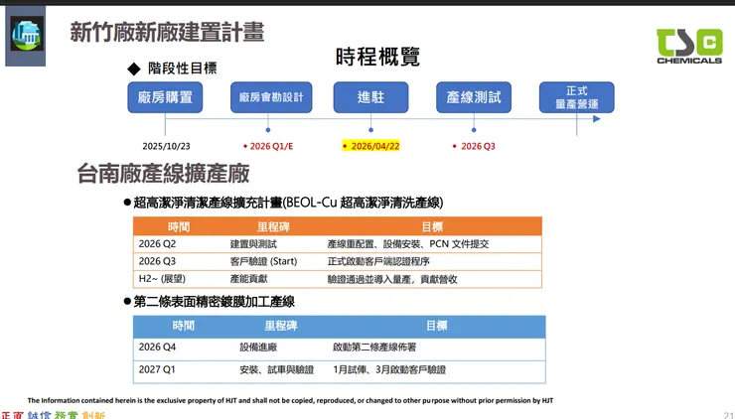Viewport: 735px width, 419px height.
Task: Click 目標 header in blue table
Action: [437, 326]
